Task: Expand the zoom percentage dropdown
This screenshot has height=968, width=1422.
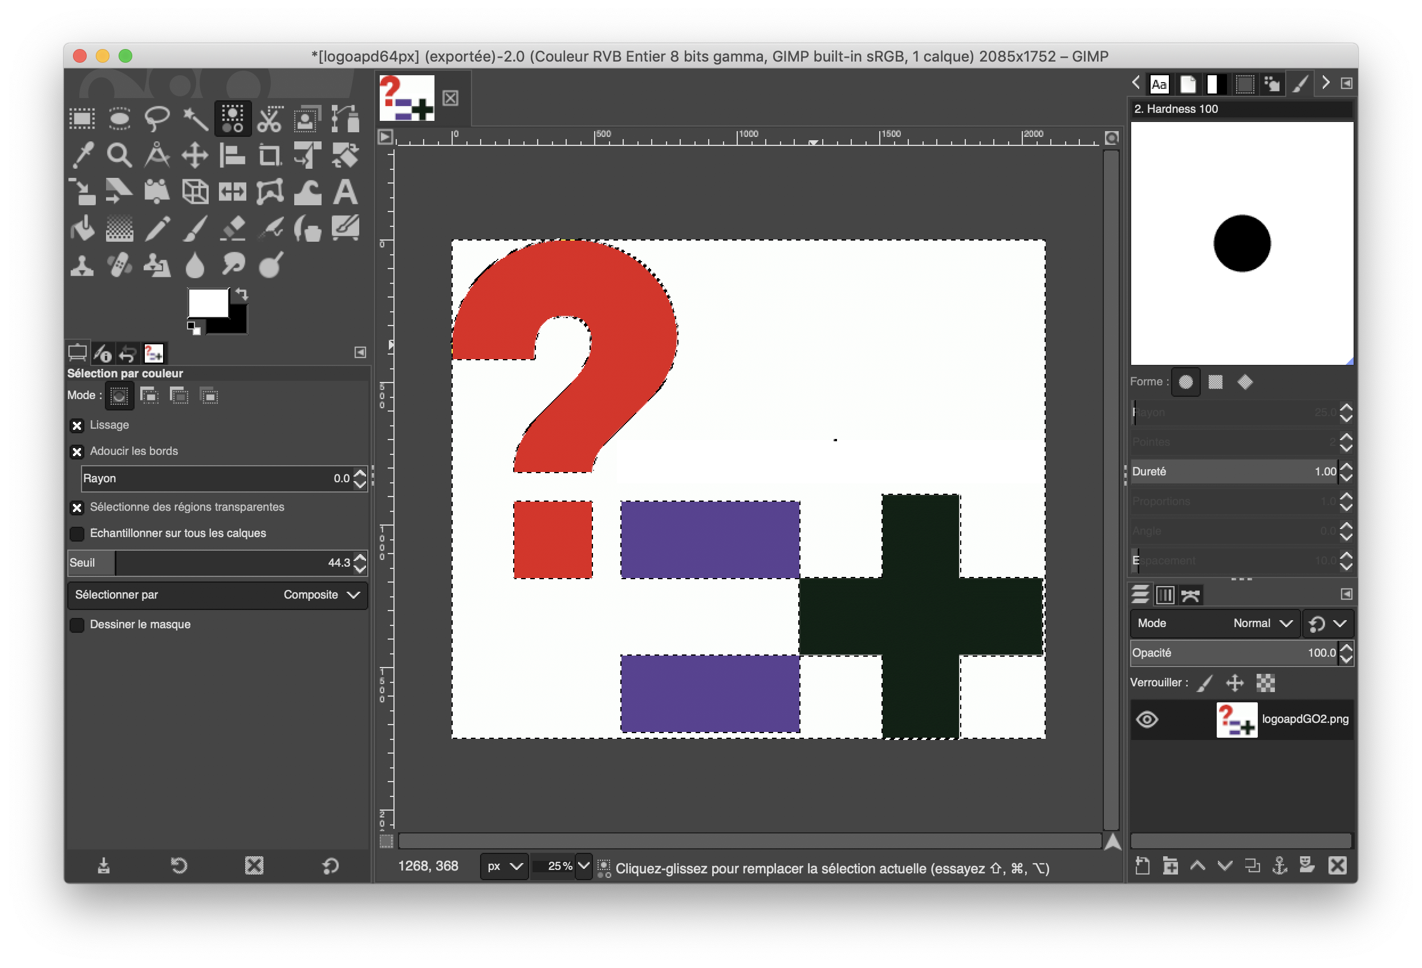Action: pyautogui.click(x=584, y=866)
